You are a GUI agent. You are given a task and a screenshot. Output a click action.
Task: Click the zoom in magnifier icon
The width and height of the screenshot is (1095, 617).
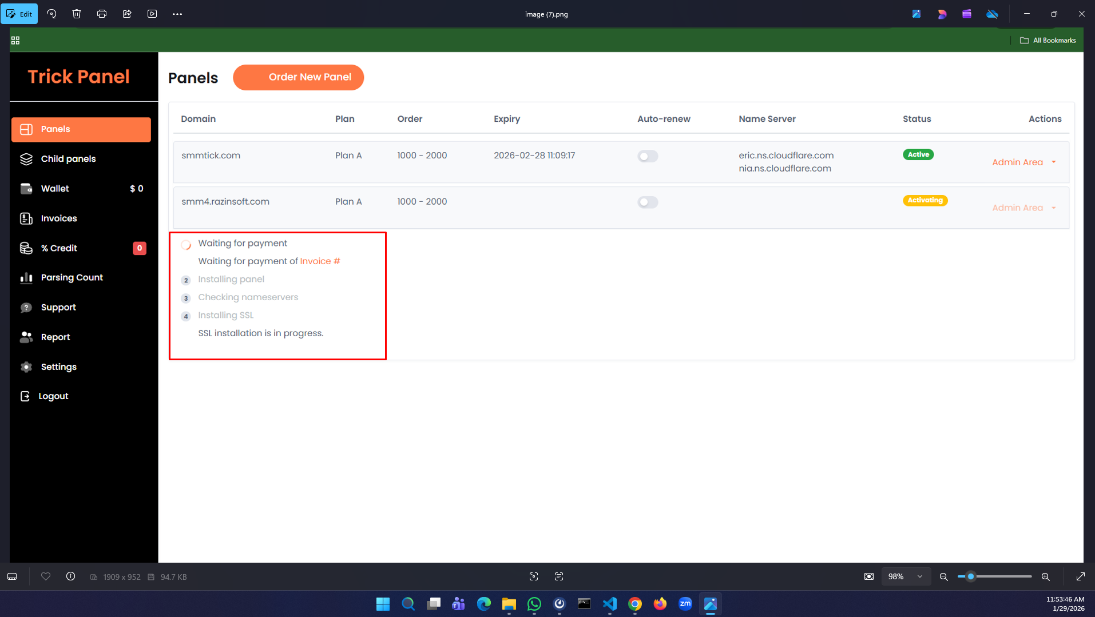click(1045, 576)
